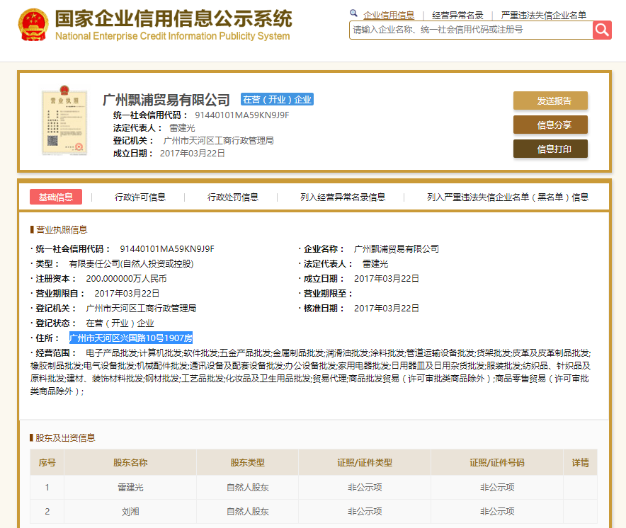
Task: Click the small search icon before 企业信用信息
Action: pos(353,13)
